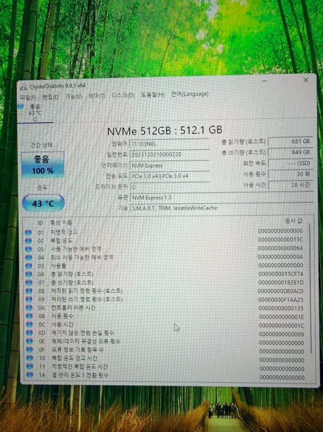
Task: Select attribute name 컨트롤러 바쁜 시간
Action: pyautogui.click(x=74, y=307)
